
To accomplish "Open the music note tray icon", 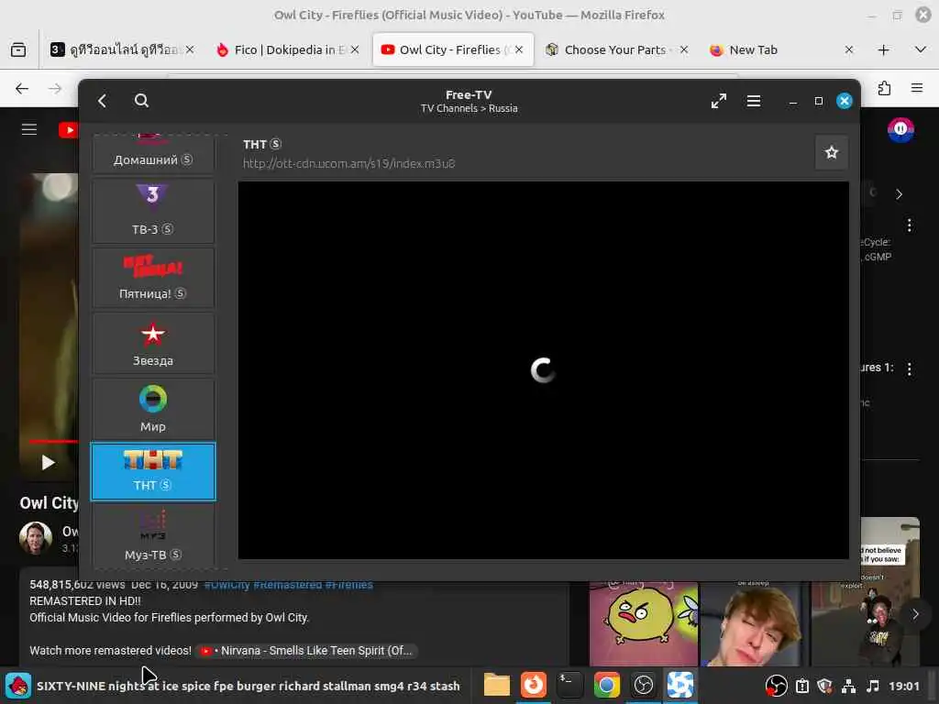I will coord(873,686).
